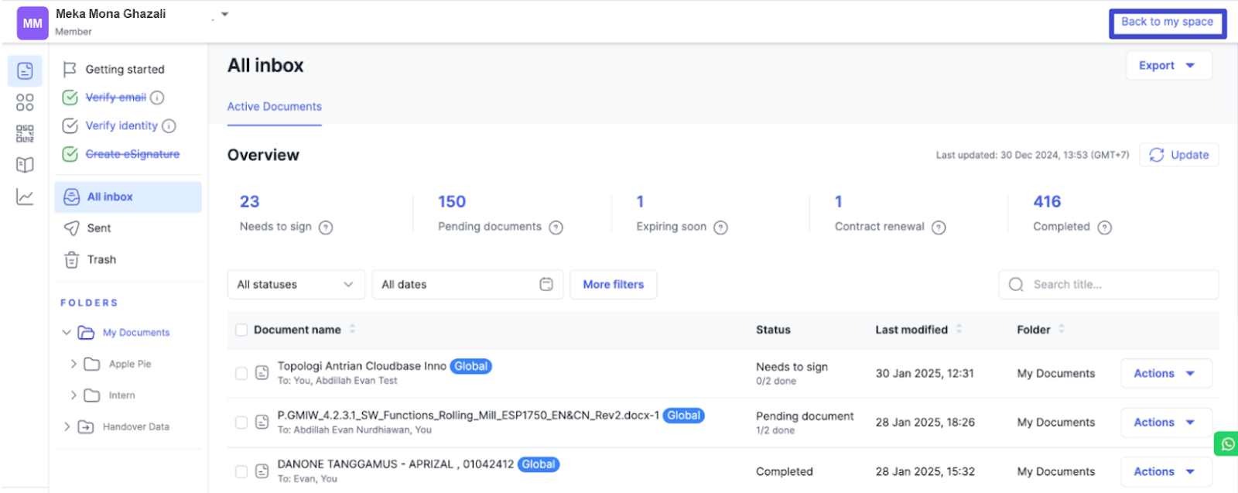
Task: Open the book guide icon in left rail
Action: click(25, 165)
